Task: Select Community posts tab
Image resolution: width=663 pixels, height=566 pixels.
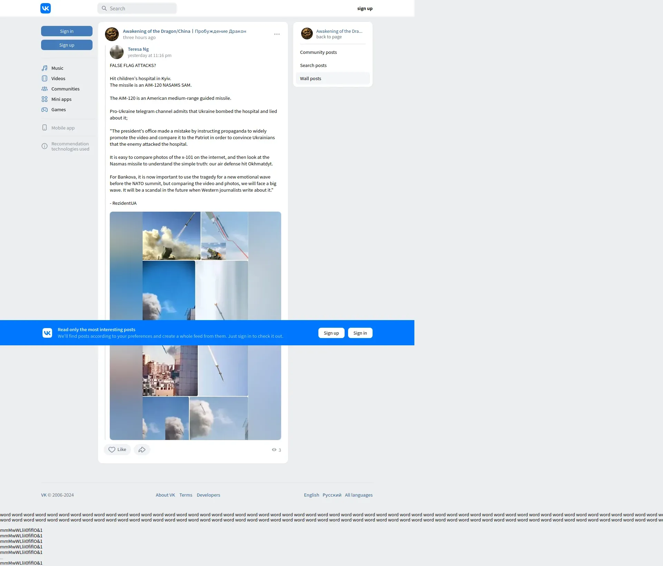Action: (318, 52)
